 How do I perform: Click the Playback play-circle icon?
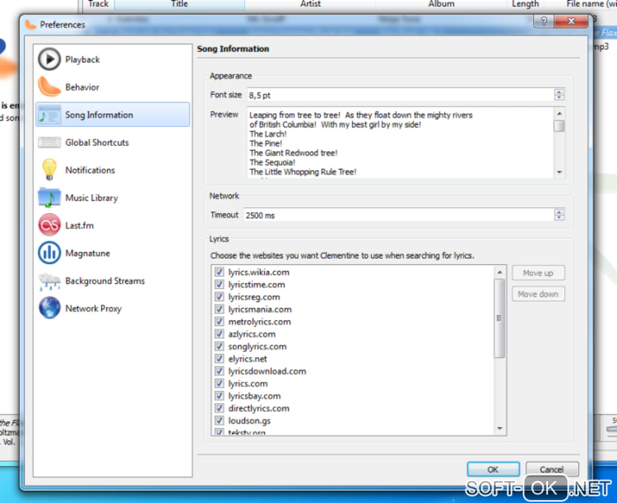(49, 59)
